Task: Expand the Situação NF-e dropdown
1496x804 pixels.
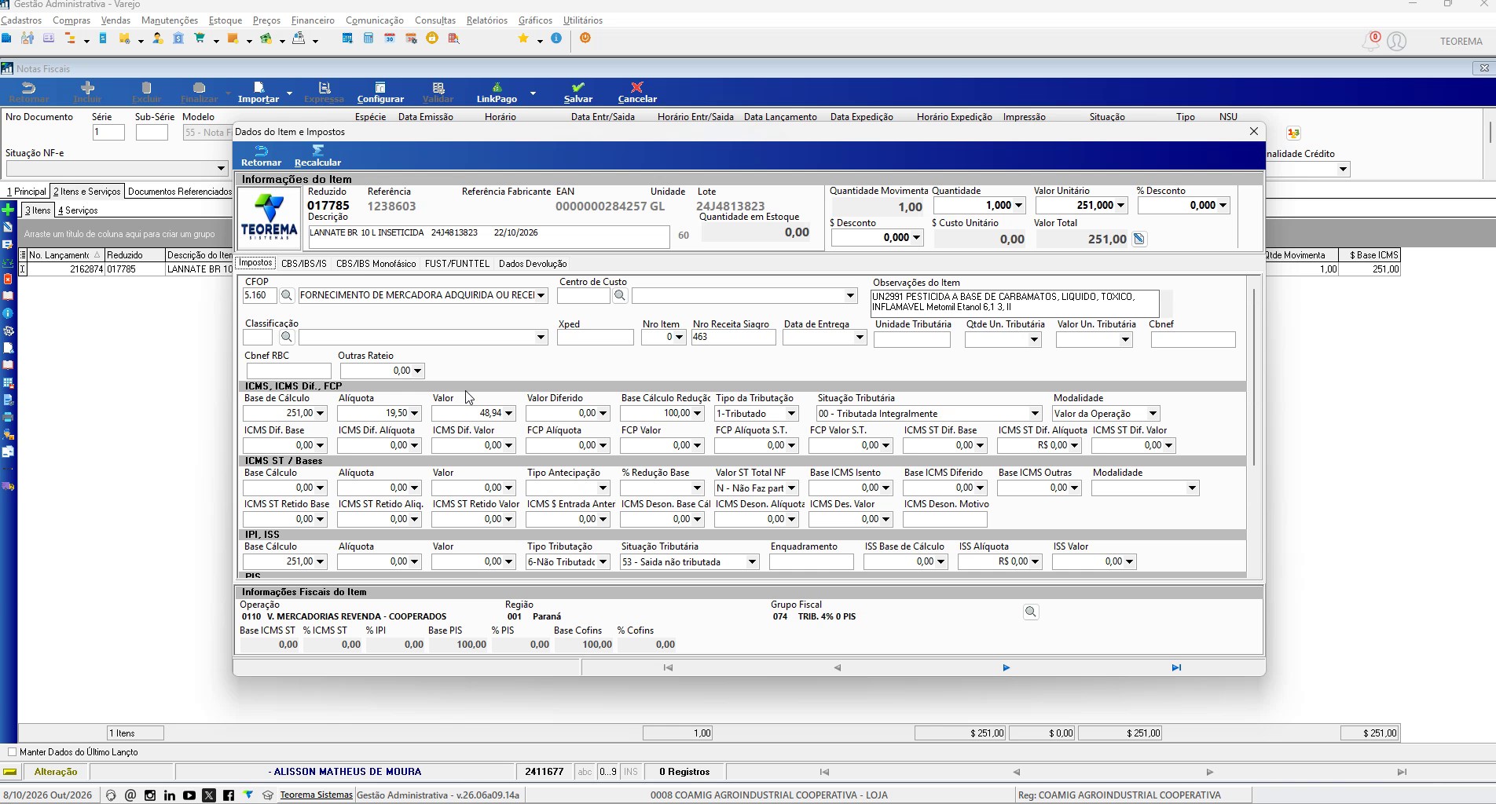Action: pos(221,168)
